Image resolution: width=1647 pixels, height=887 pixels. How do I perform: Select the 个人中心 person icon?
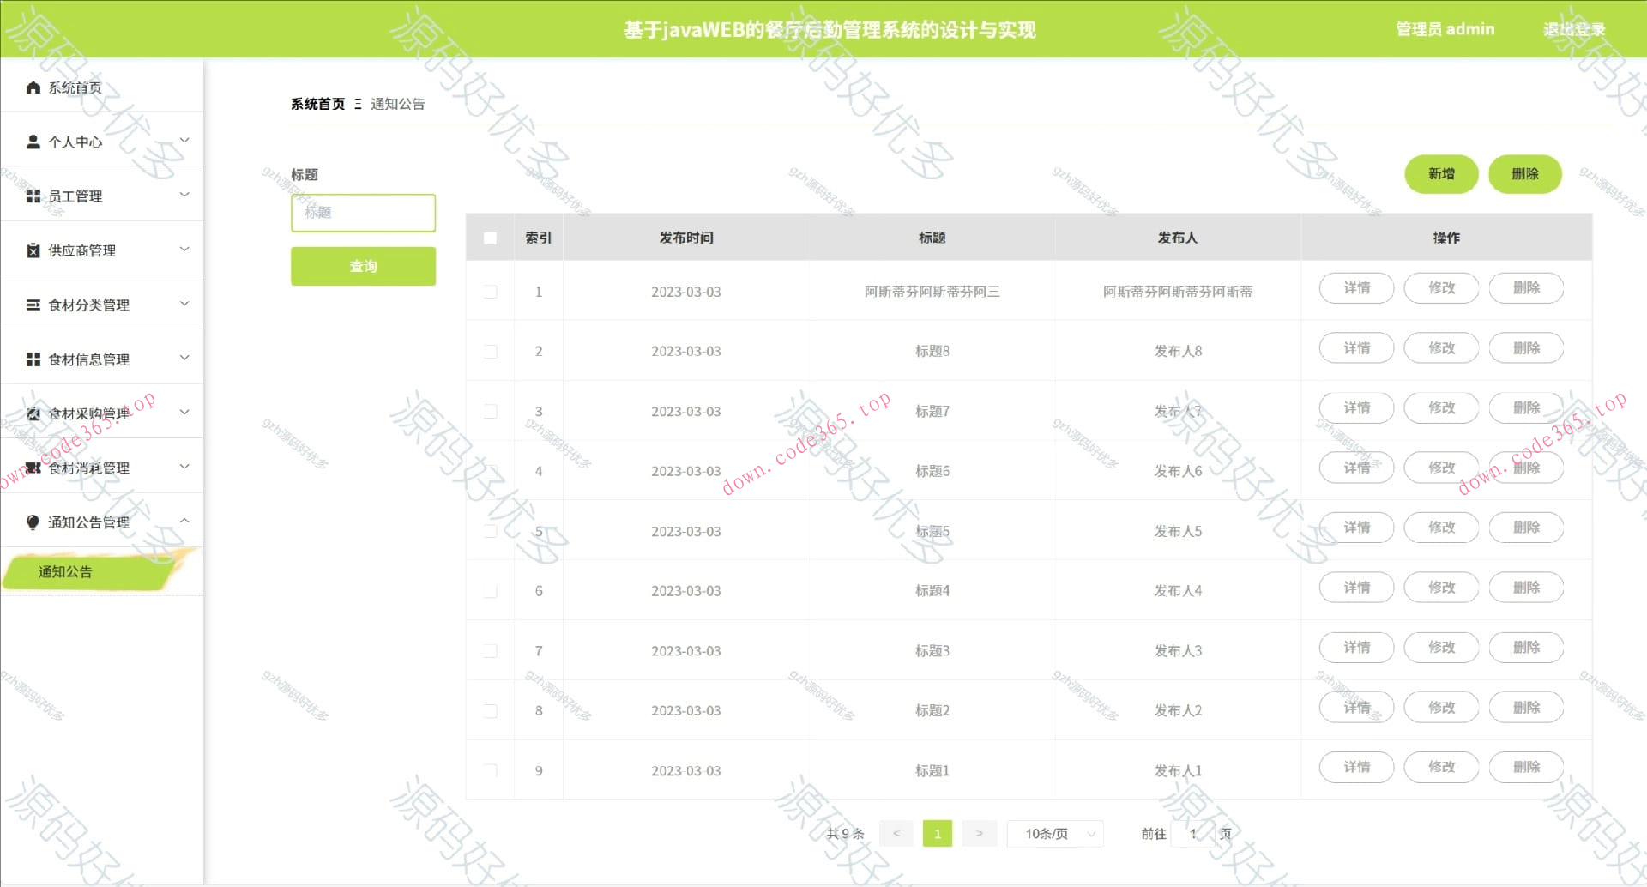coord(33,141)
